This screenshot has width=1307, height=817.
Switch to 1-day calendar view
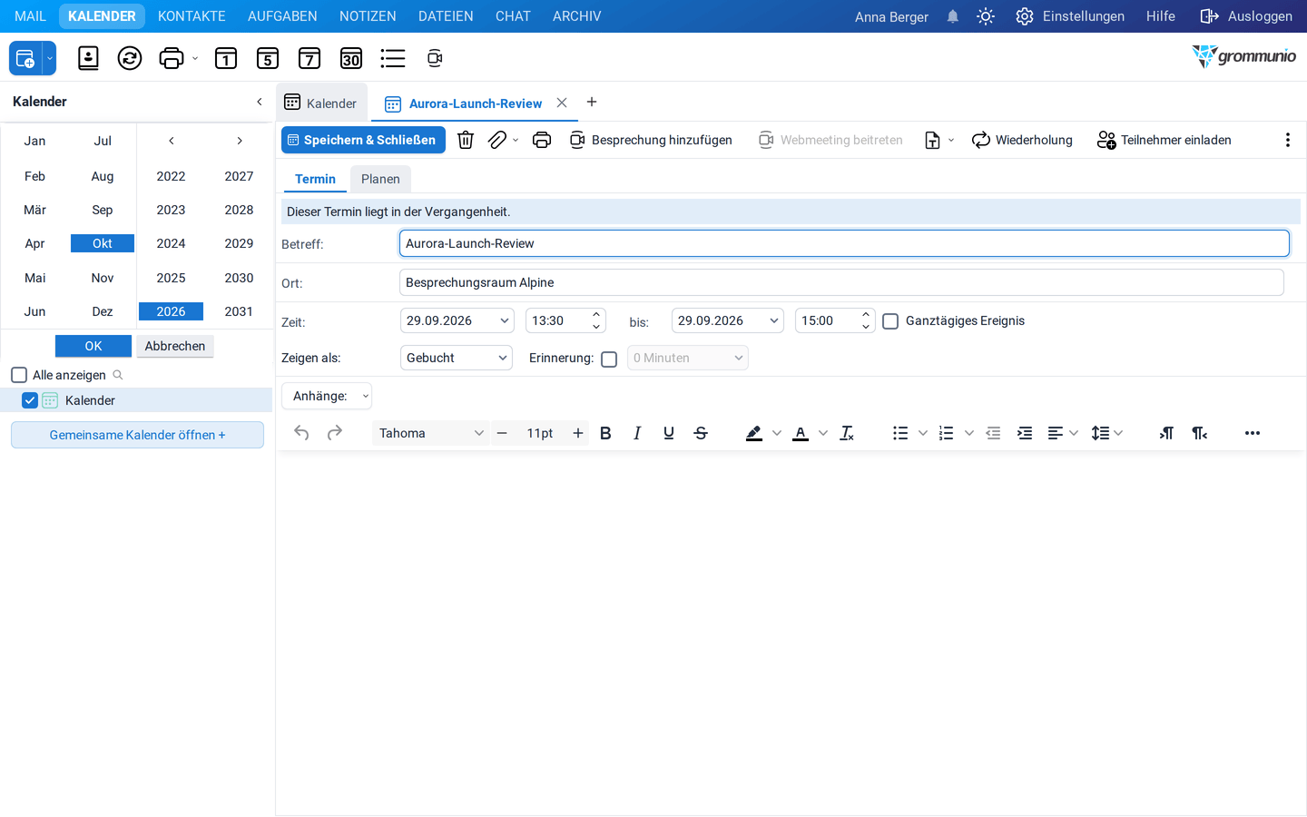click(x=226, y=58)
